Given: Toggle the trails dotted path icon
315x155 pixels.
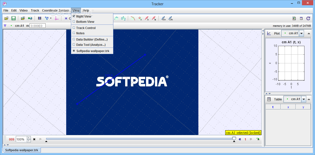Looking at the screenshot, I should point(117,18).
